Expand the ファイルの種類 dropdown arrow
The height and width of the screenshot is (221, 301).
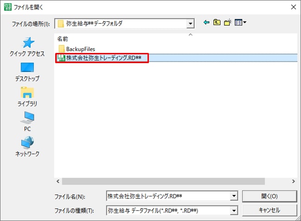[x=234, y=211]
